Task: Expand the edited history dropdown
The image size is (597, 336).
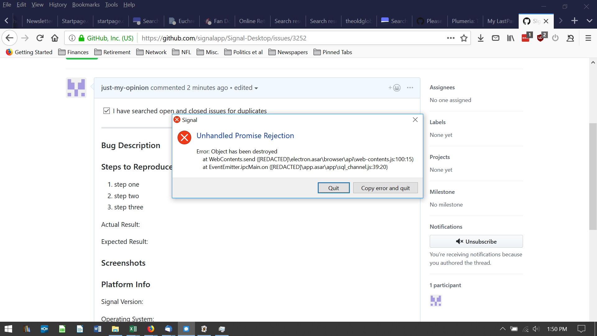Action: (246, 88)
